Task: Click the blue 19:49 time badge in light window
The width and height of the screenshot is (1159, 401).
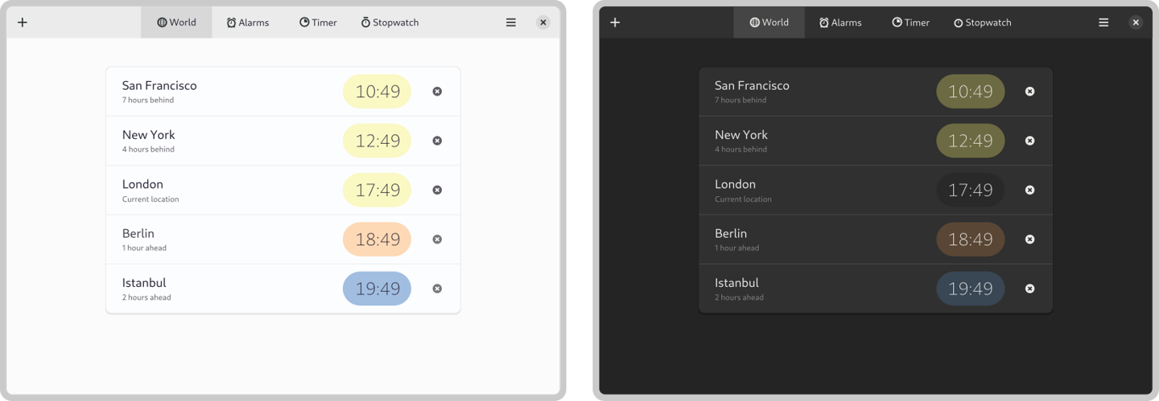Action: 377,288
